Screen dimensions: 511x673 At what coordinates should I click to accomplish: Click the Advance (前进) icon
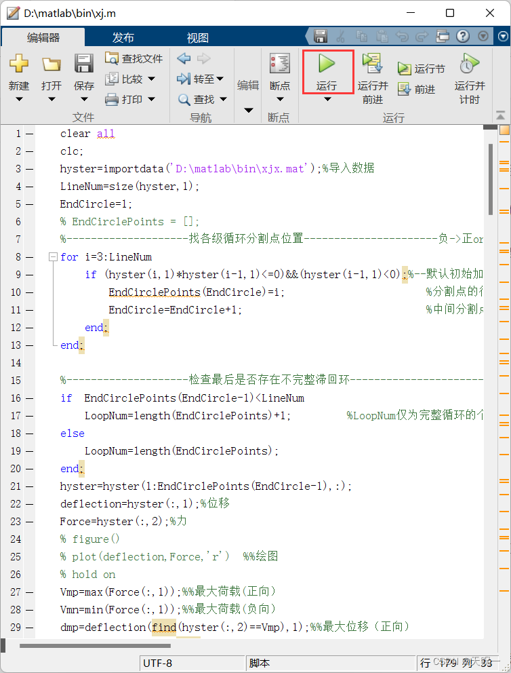click(x=404, y=89)
